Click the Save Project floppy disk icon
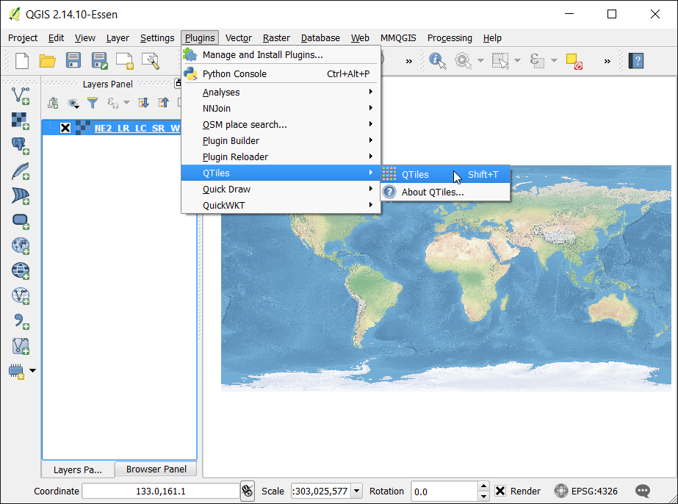Screen dimensions: 678x504 point(73,61)
